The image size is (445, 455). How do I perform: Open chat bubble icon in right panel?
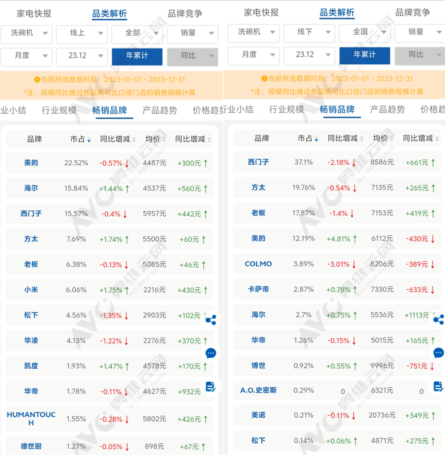(438, 353)
